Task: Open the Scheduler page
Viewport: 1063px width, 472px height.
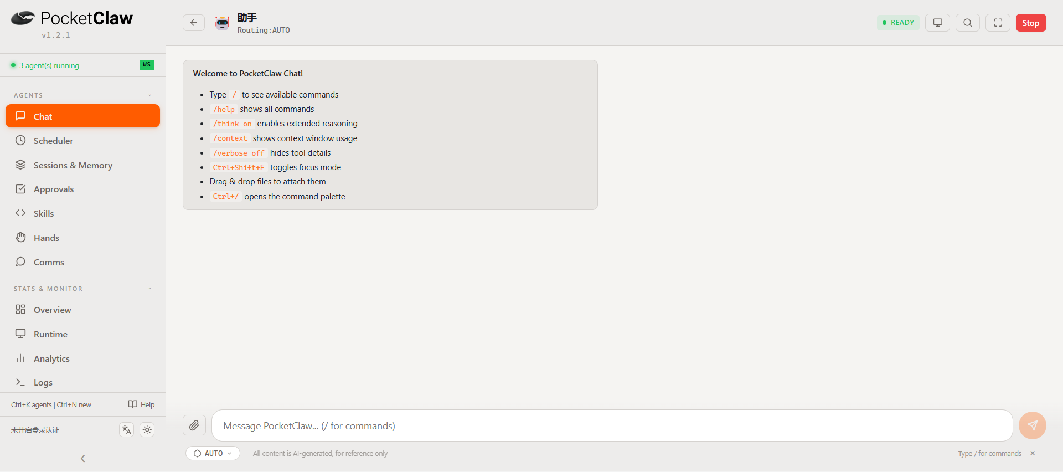Action: (82, 141)
